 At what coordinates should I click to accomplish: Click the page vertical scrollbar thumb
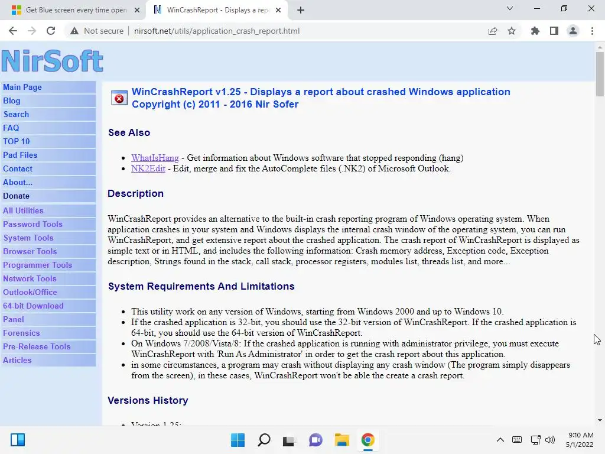pyautogui.click(x=600, y=74)
